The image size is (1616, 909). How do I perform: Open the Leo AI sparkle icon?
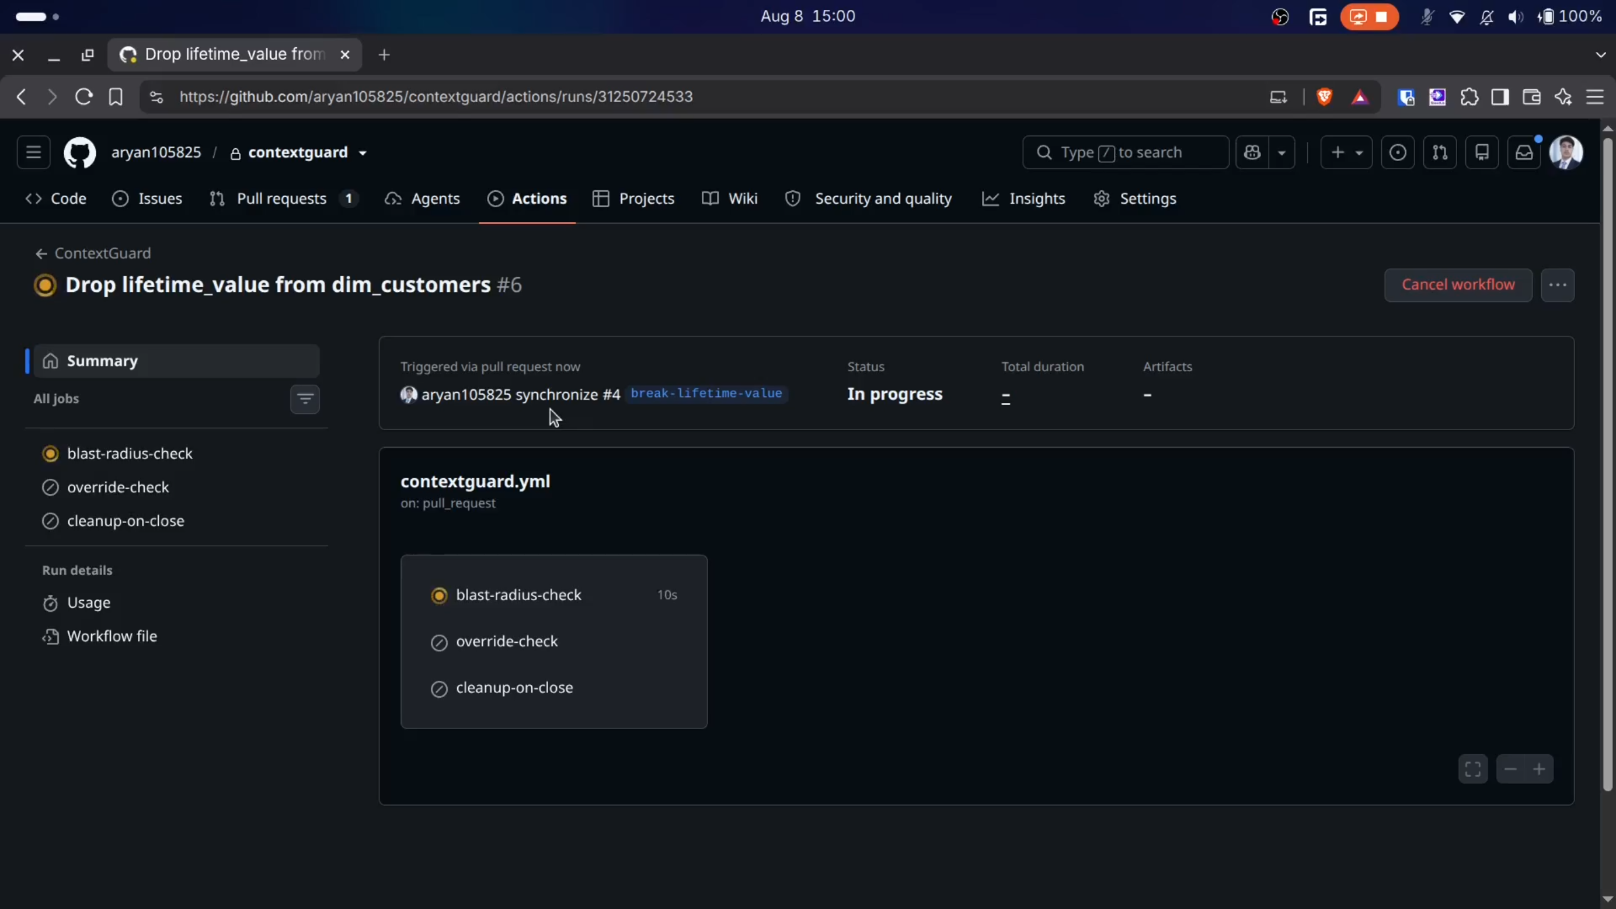(1564, 97)
